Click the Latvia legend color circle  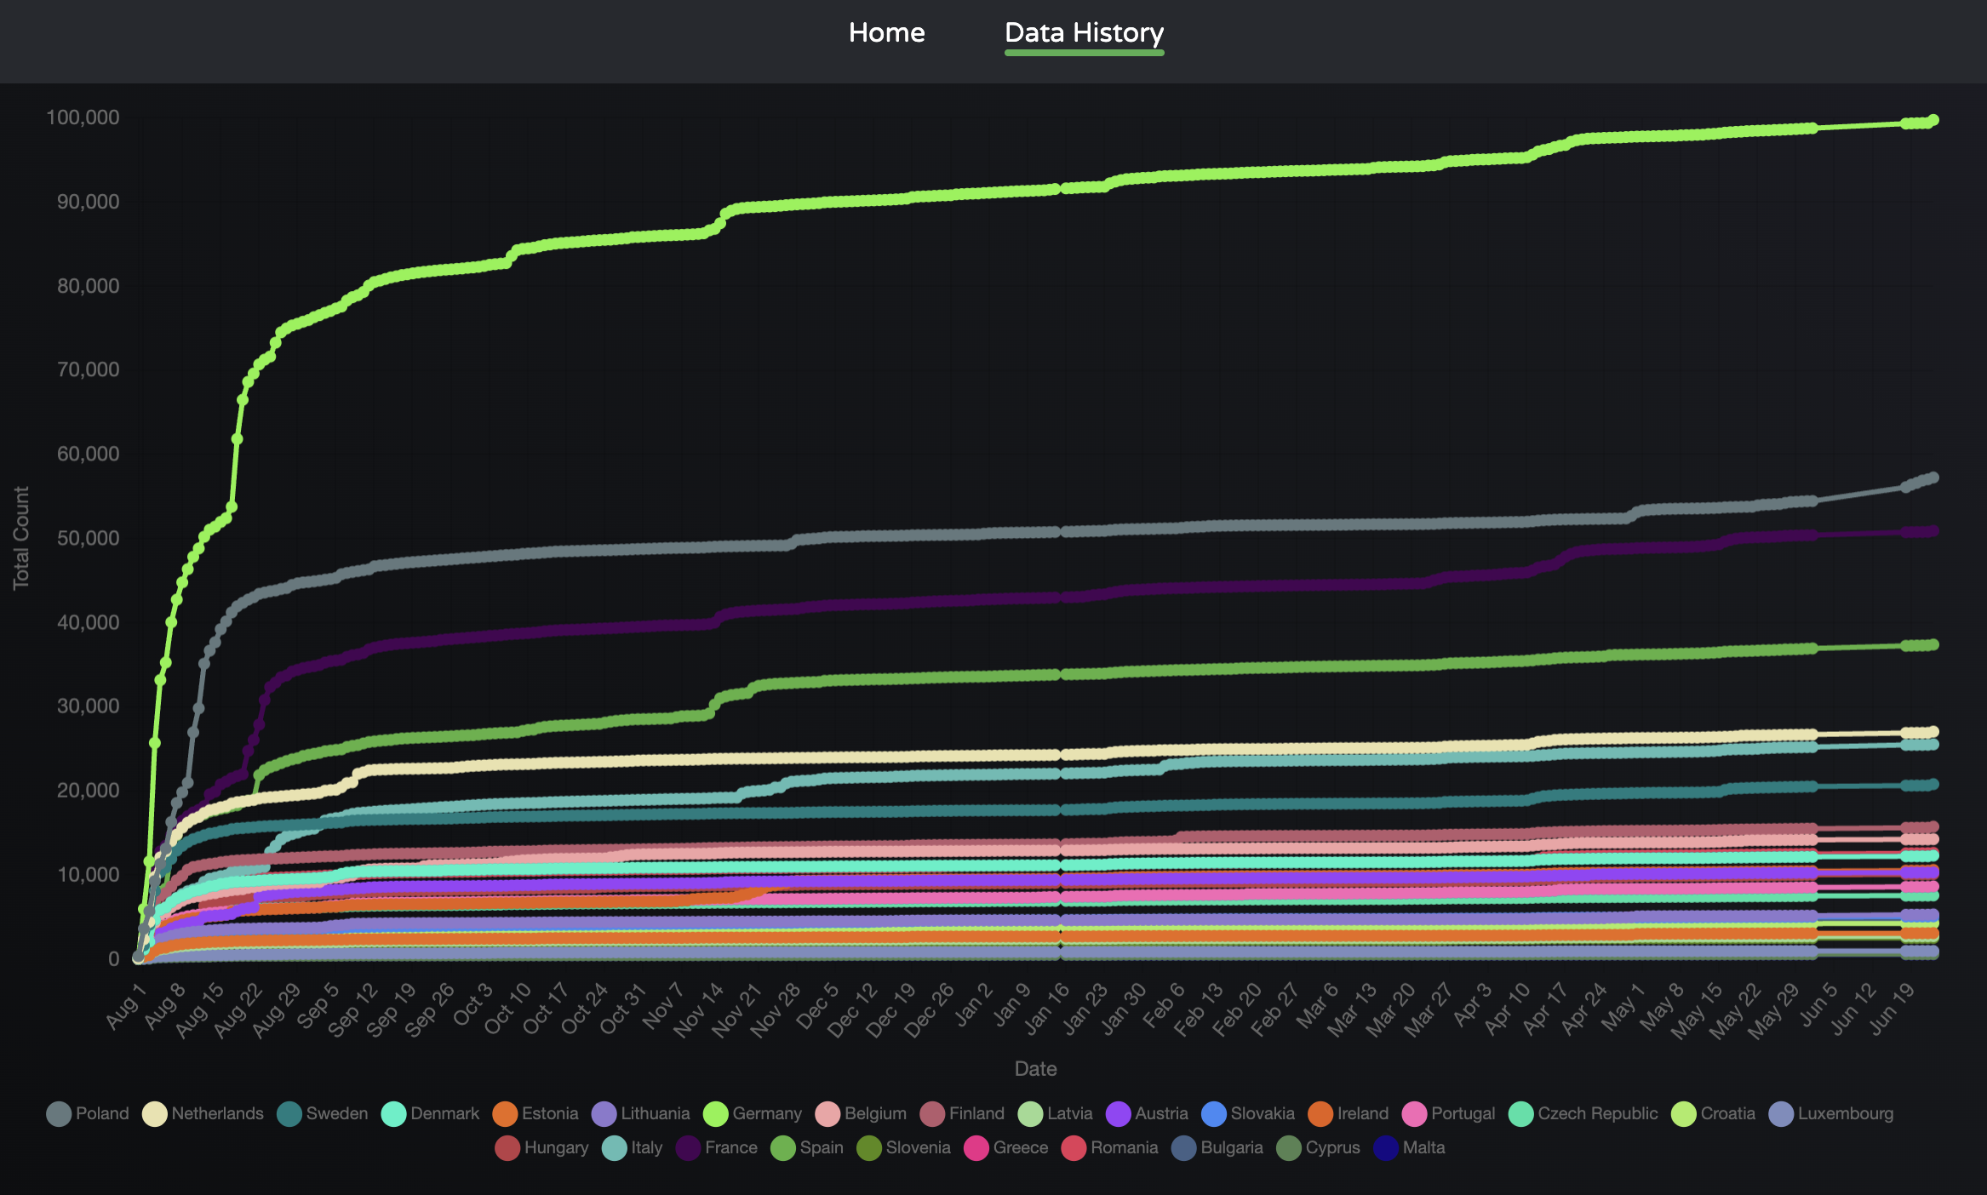pyautogui.click(x=1030, y=1113)
